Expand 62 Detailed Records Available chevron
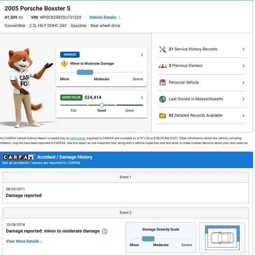The width and height of the screenshot is (255, 255). tap(243, 115)
